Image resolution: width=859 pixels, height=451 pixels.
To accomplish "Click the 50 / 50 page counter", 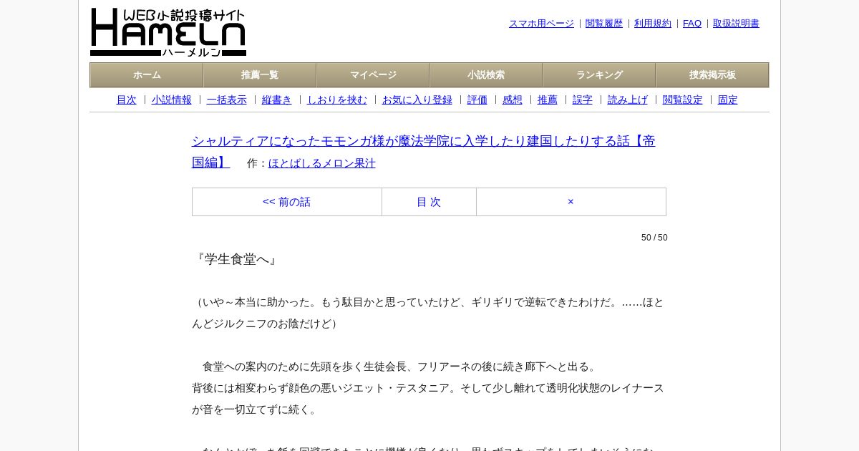I will click(654, 238).
